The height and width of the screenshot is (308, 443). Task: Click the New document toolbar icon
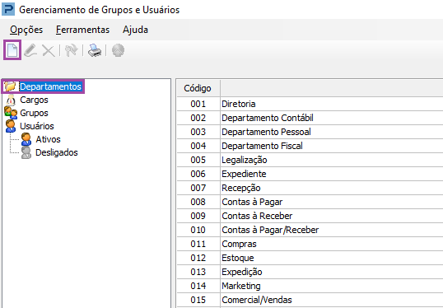pyautogui.click(x=12, y=50)
